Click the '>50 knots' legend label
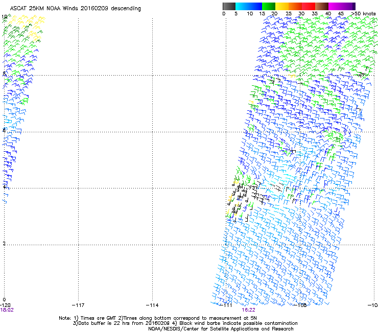Screen dimensions: 378x332 point(363,13)
